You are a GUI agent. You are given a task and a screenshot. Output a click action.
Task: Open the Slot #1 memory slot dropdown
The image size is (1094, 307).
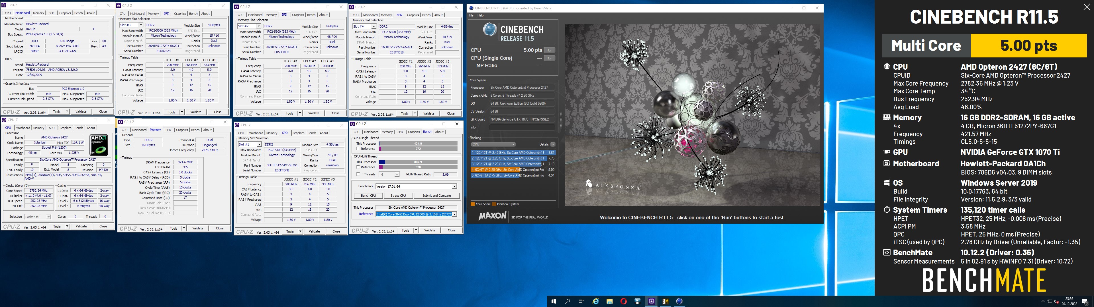coord(249,145)
